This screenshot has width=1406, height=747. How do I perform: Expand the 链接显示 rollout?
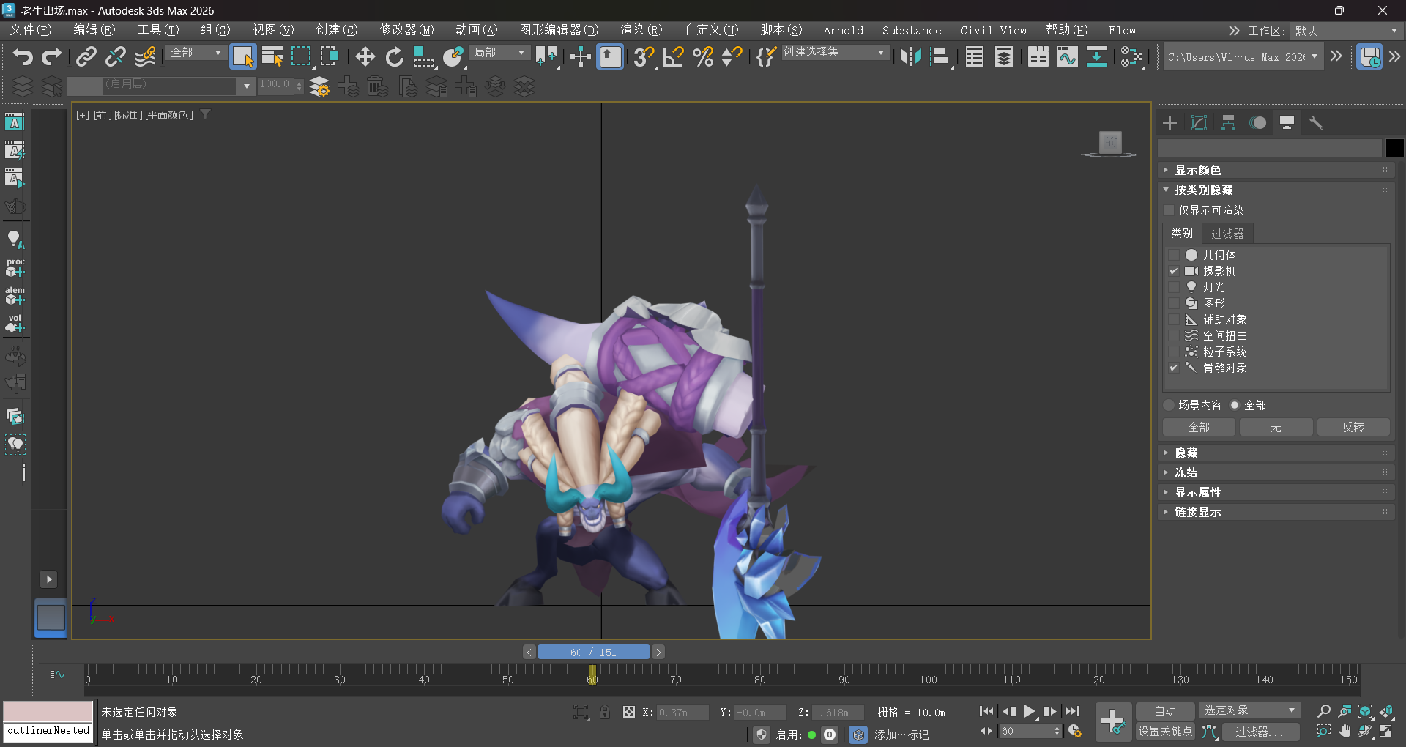1276,512
